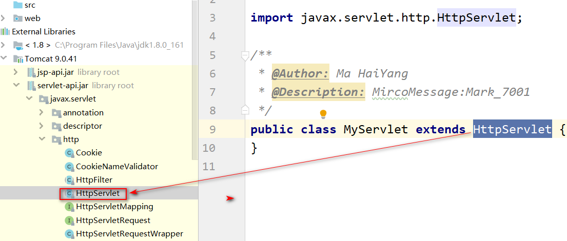
Task: Click the annotation package icon
Action: pyautogui.click(x=57, y=113)
